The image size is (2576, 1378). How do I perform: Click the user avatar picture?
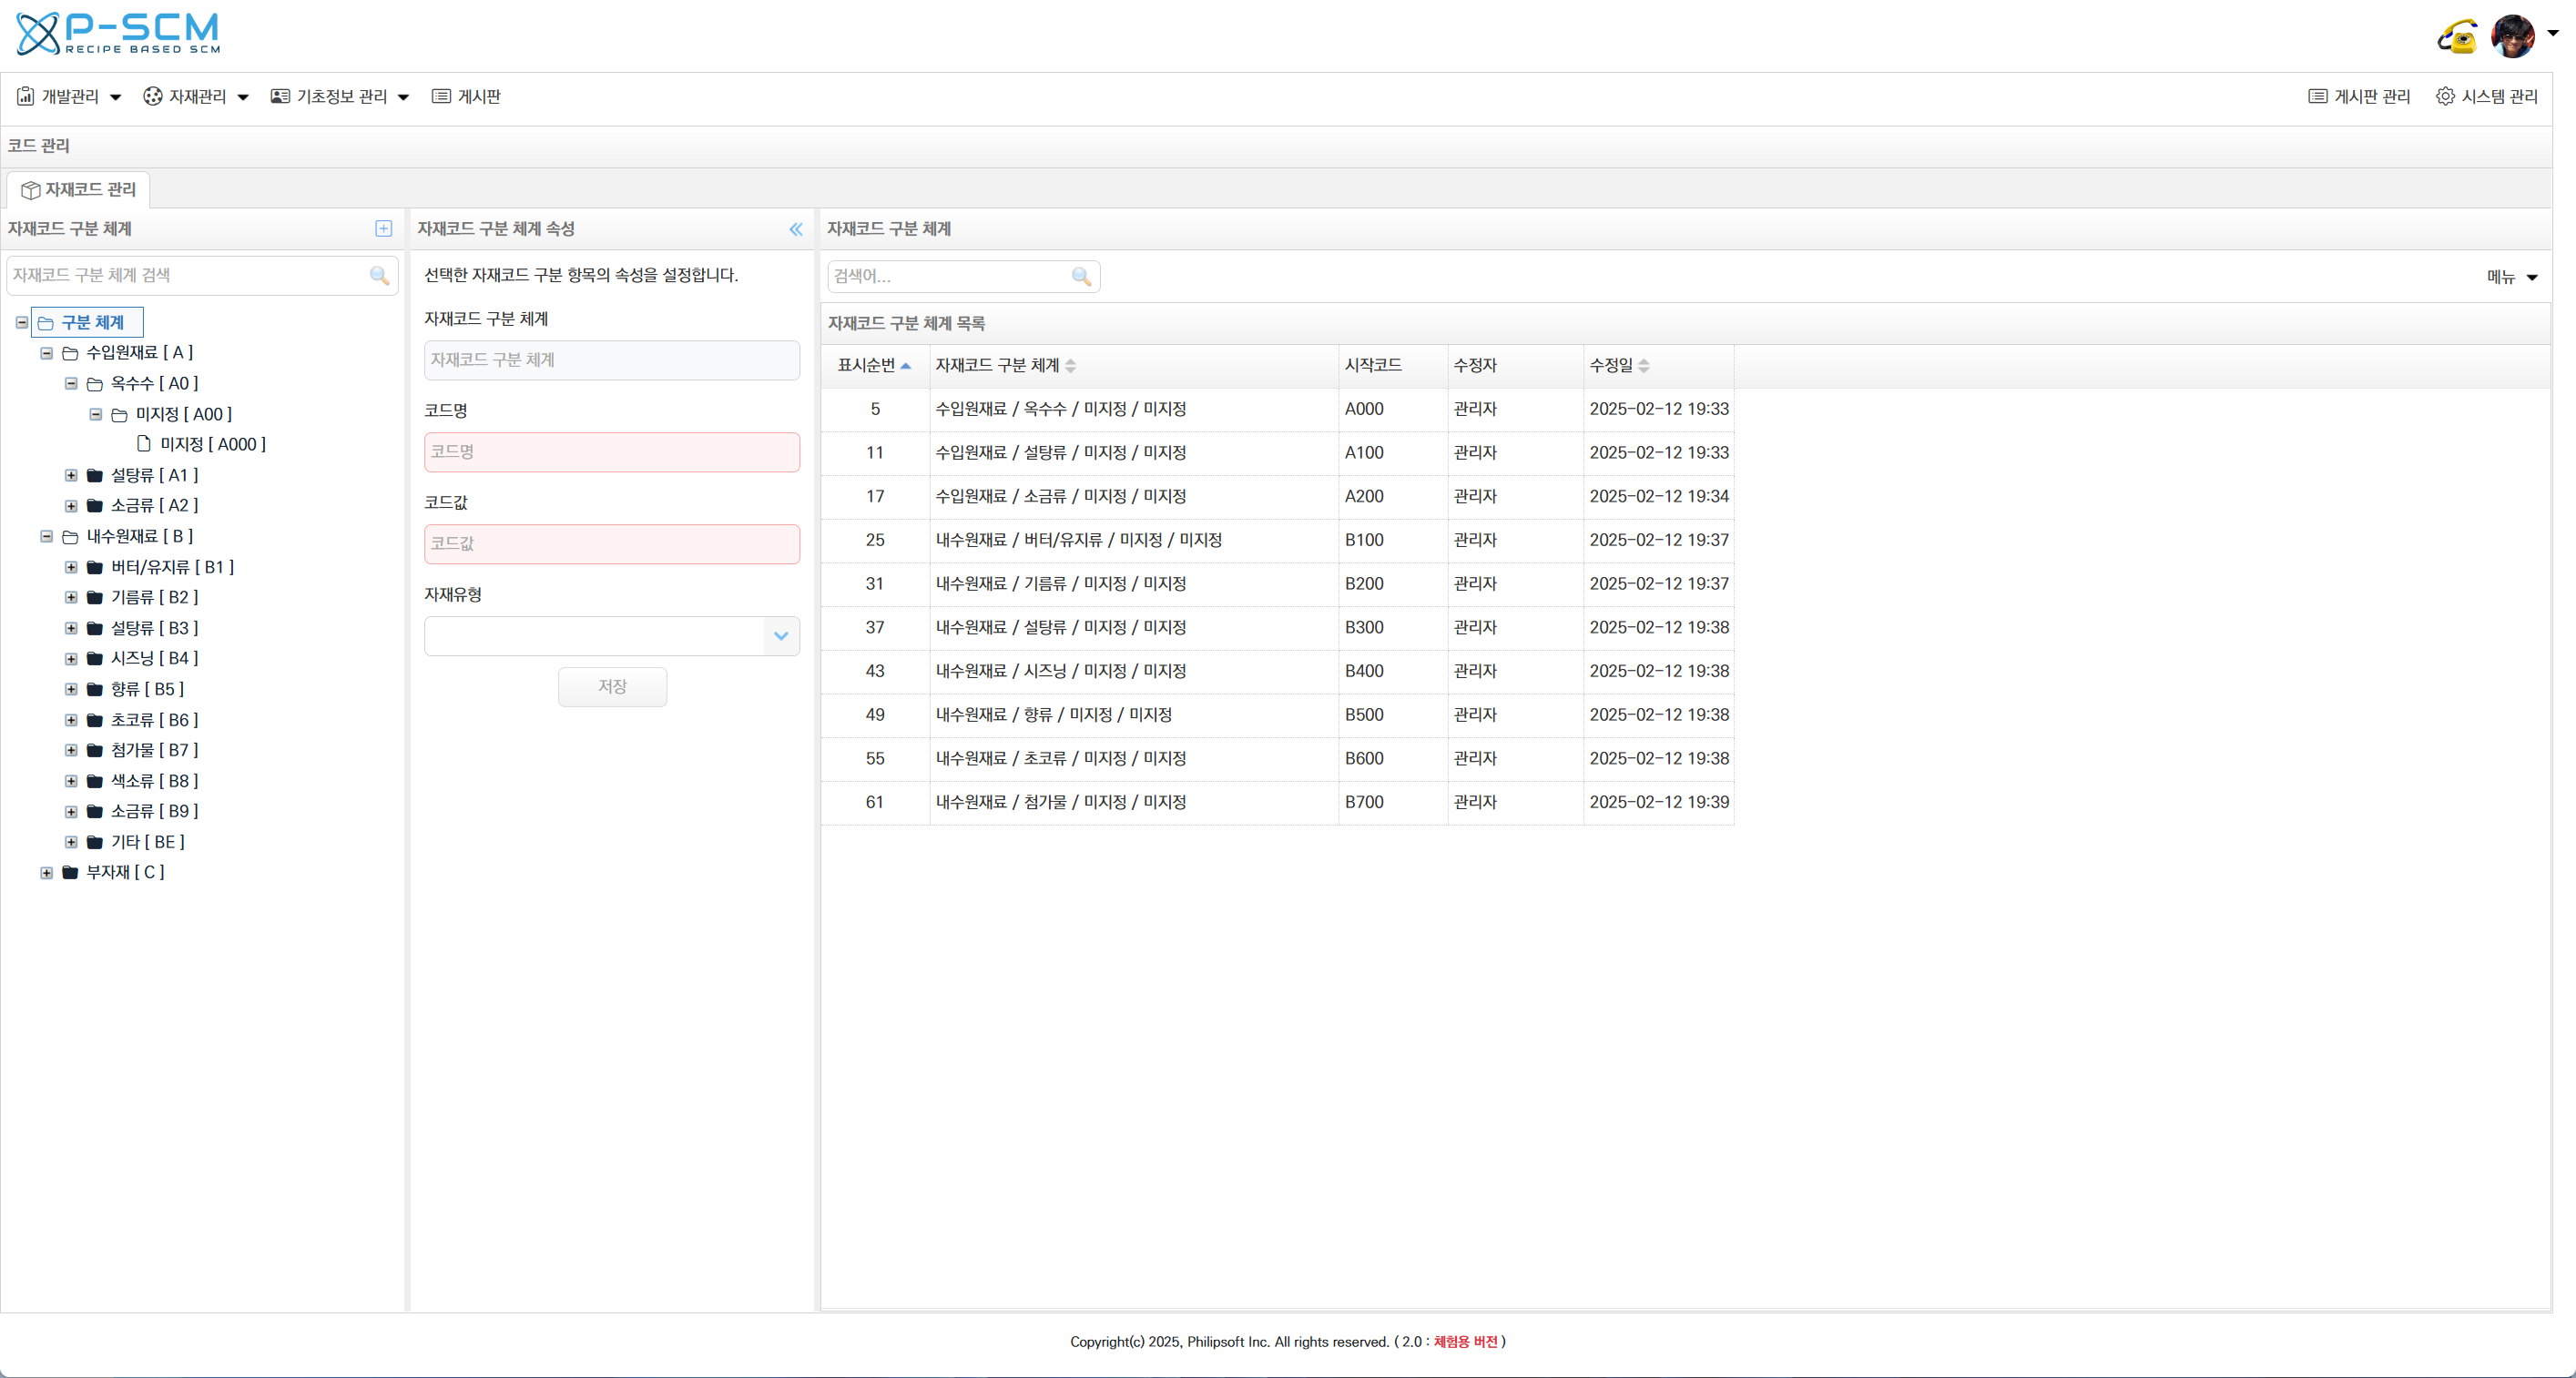tap(2513, 36)
